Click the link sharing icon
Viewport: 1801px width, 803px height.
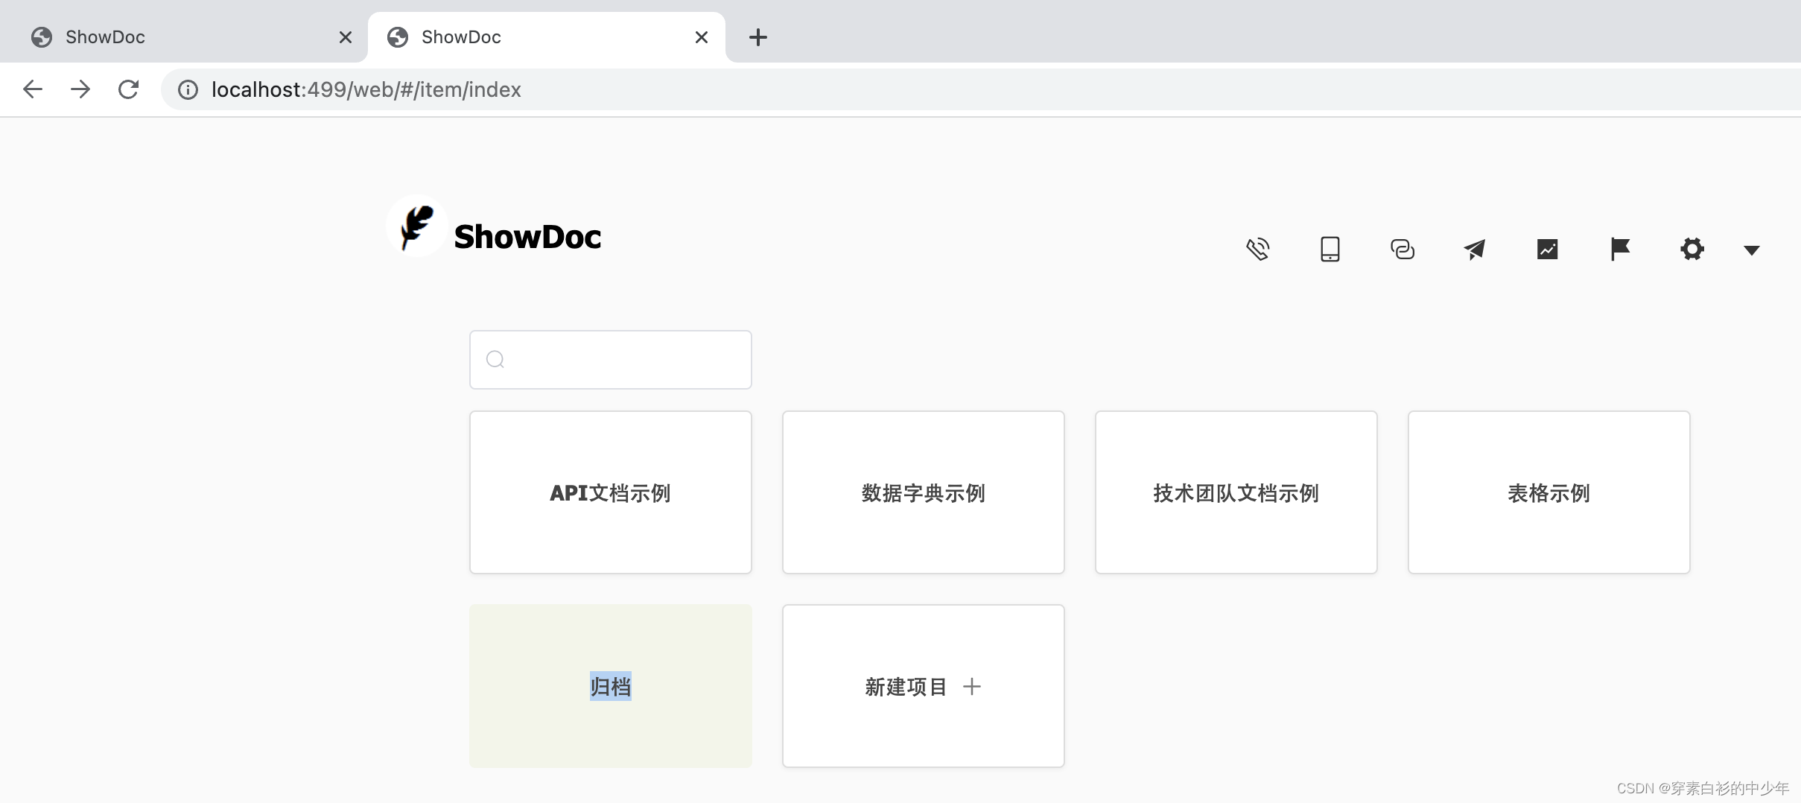1402,249
